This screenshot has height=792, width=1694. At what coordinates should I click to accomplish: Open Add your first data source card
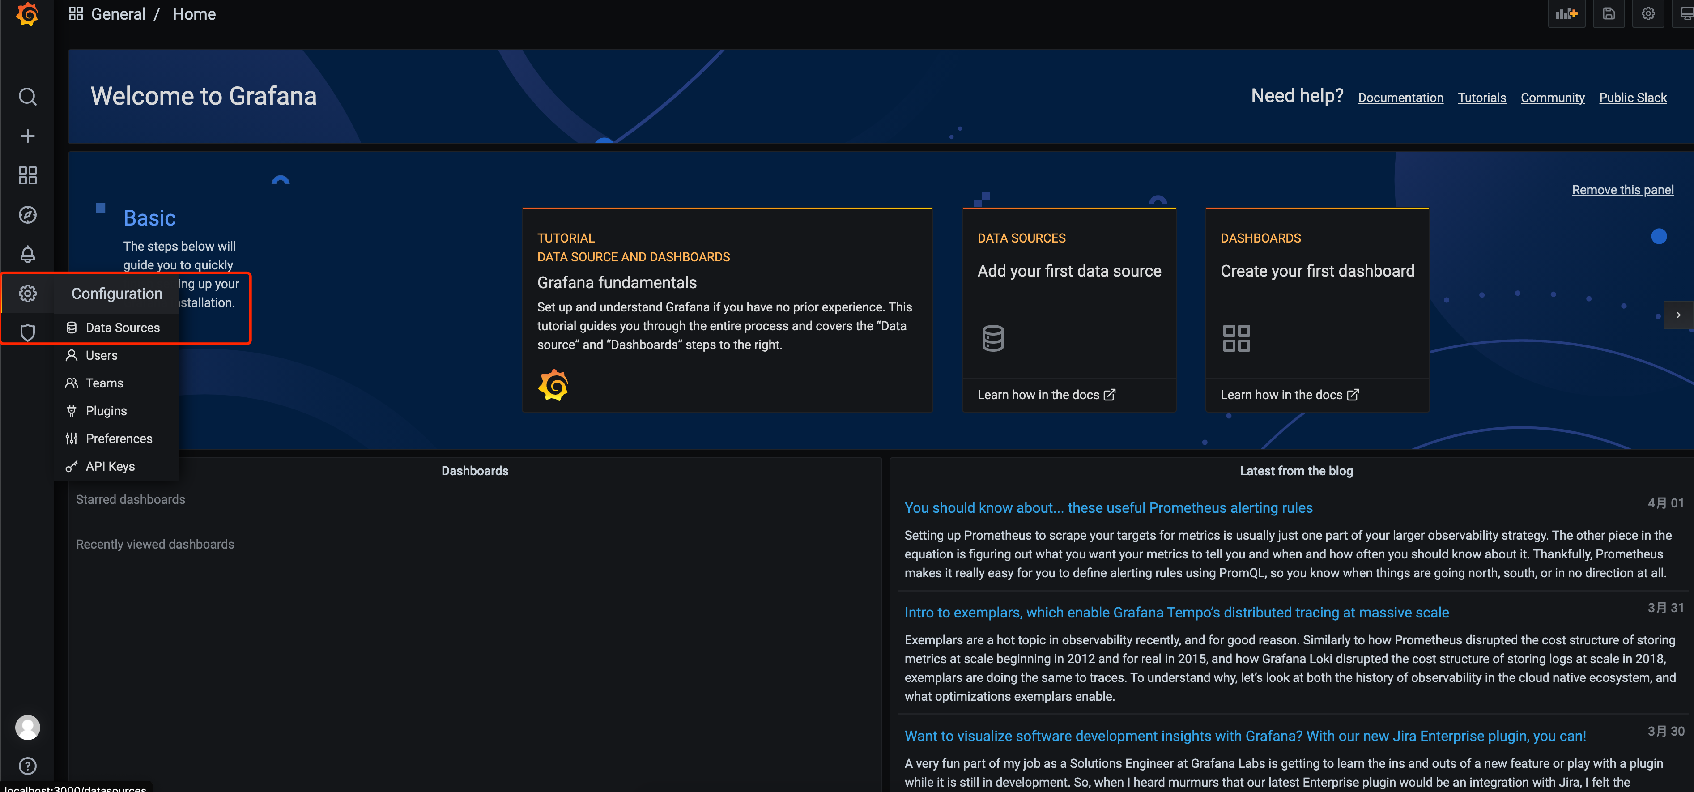[1068, 310]
